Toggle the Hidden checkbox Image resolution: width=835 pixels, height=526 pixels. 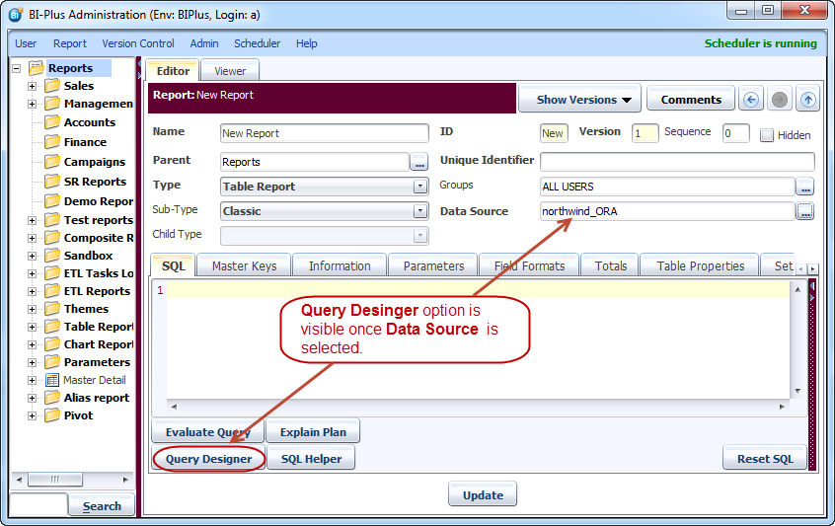coord(767,135)
